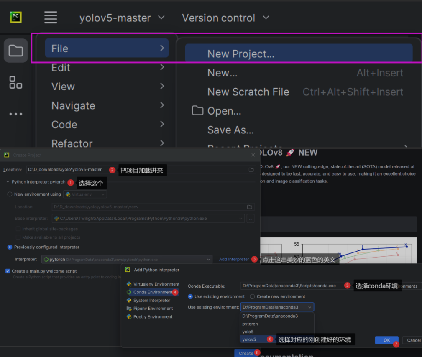Open the hamburger main menu
The height and width of the screenshot is (357, 422).
pos(51,18)
